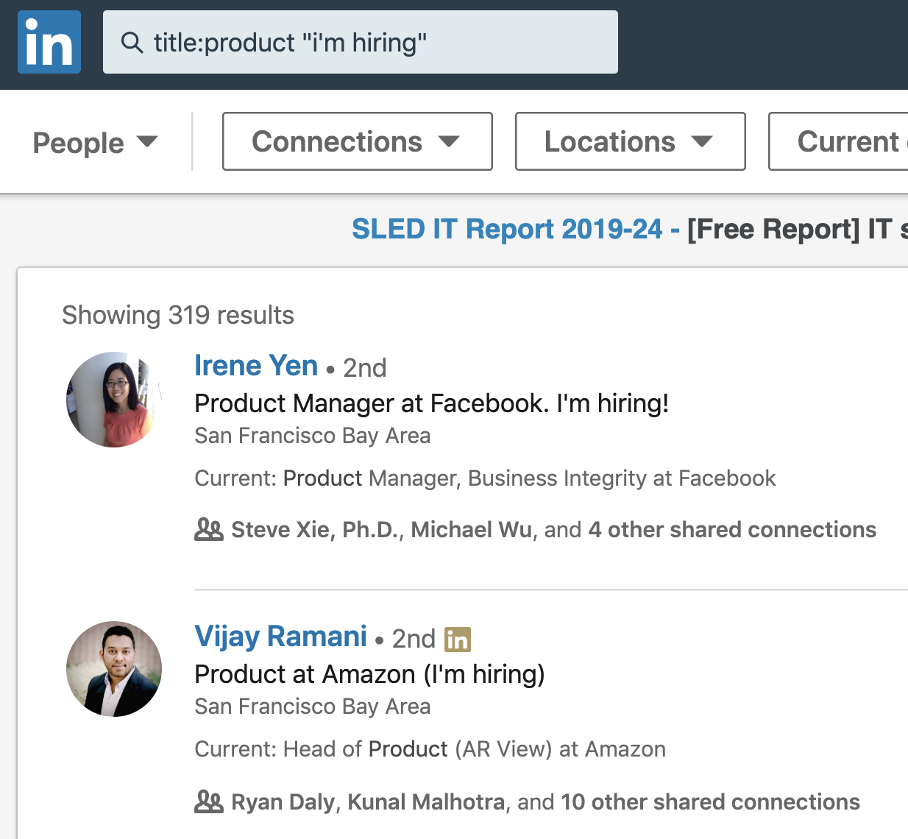The image size is (908, 839).
Task: Click 'Product Manager at Facebook. I'm hiring!' headline
Action: point(431,403)
